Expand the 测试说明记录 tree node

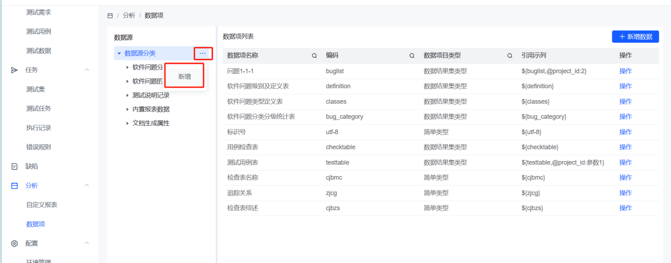(x=127, y=95)
